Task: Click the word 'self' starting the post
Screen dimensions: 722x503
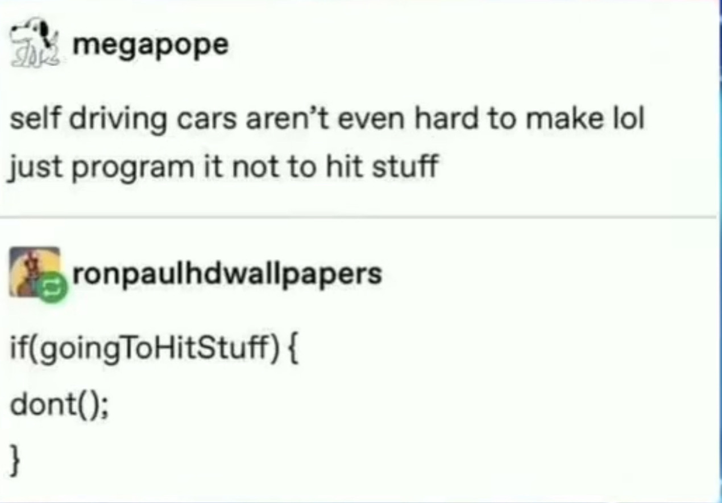Action: 30,119
